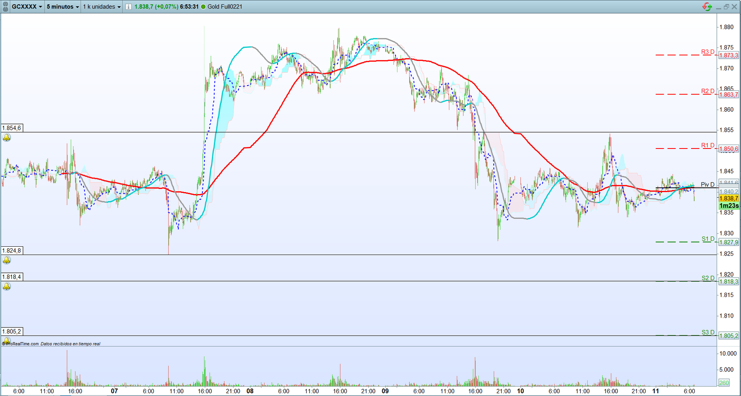Viewport: 741px width, 396px height.
Task: Select the 1.818,4 alert level label
Action: 11,277
